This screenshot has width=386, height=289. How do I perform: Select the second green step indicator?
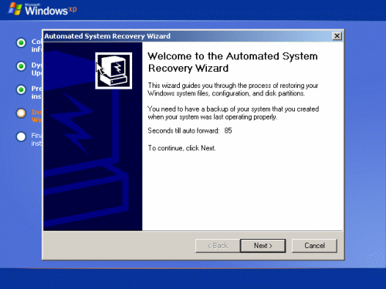(x=21, y=66)
